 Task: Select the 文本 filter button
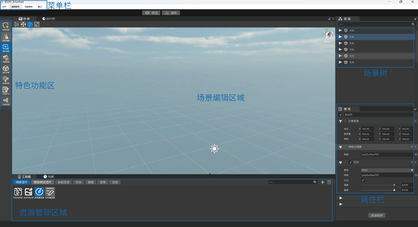point(79,182)
